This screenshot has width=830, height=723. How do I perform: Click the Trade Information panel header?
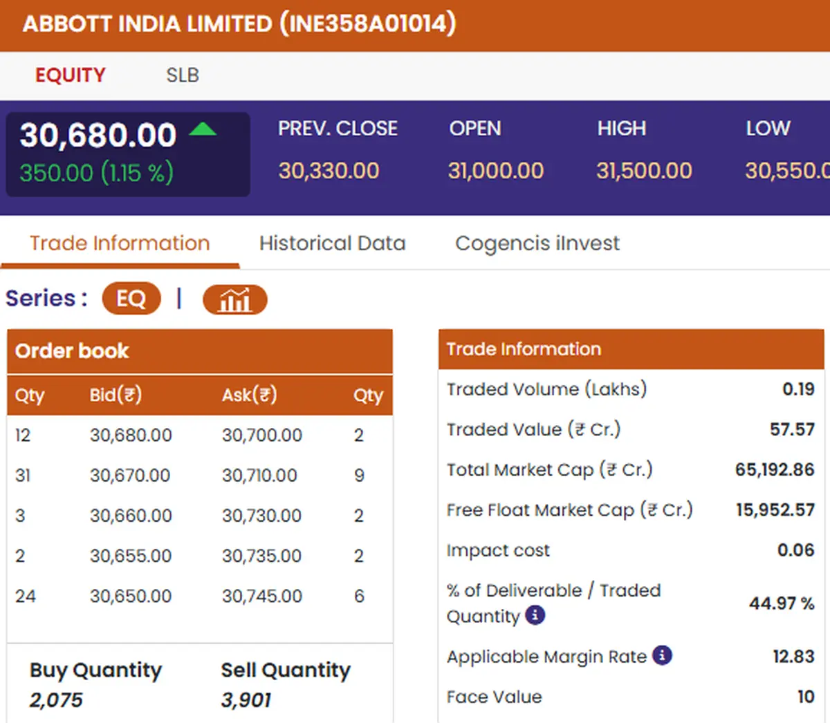(631, 349)
